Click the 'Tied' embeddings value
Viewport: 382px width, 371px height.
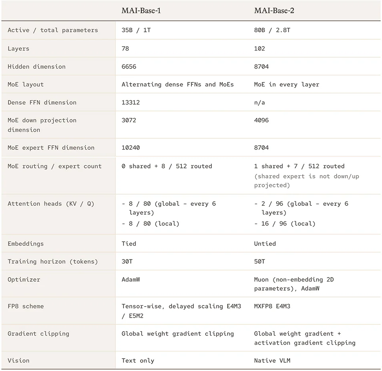(x=129, y=244)
